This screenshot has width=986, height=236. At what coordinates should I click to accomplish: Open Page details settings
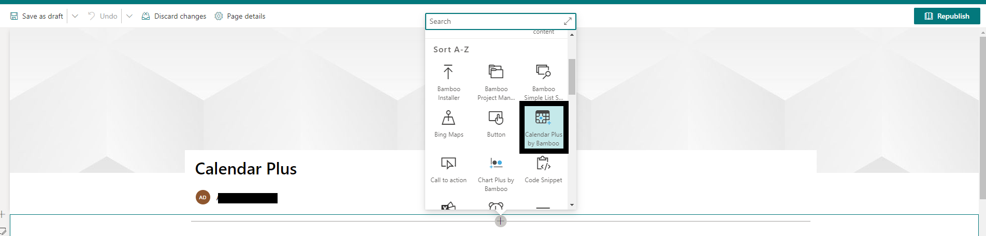click(240, 16)
